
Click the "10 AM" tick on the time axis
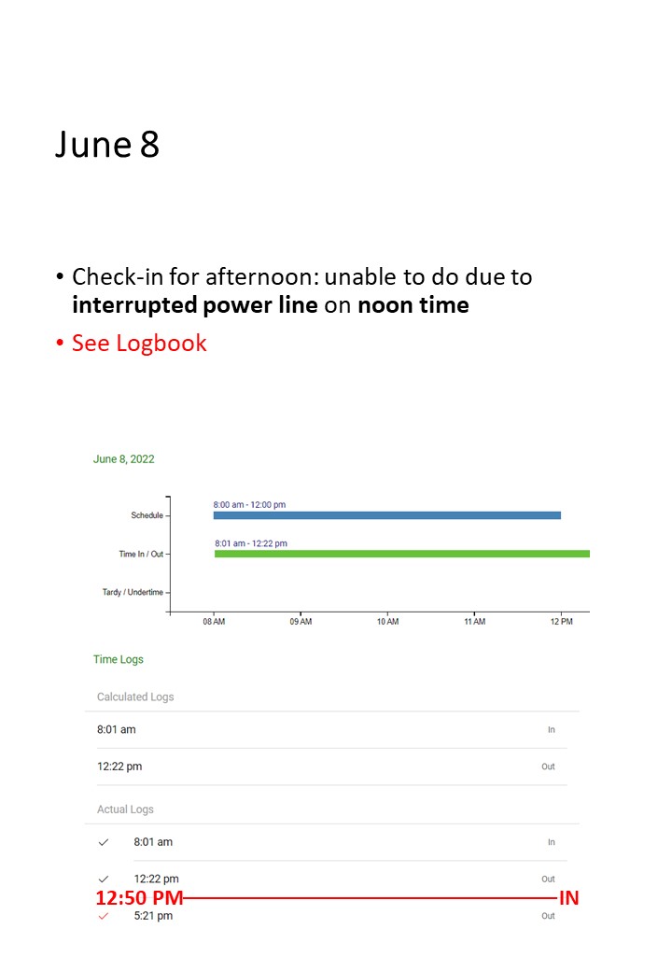(x=387, y=621)
